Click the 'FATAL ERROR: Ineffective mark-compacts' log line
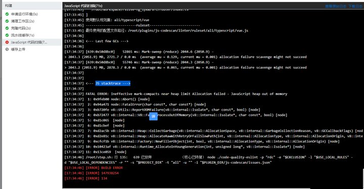Screen dimensions: 364x189 [x=176, y=94]
